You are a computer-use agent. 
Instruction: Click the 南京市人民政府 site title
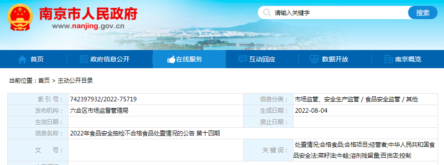click(88, 14)
